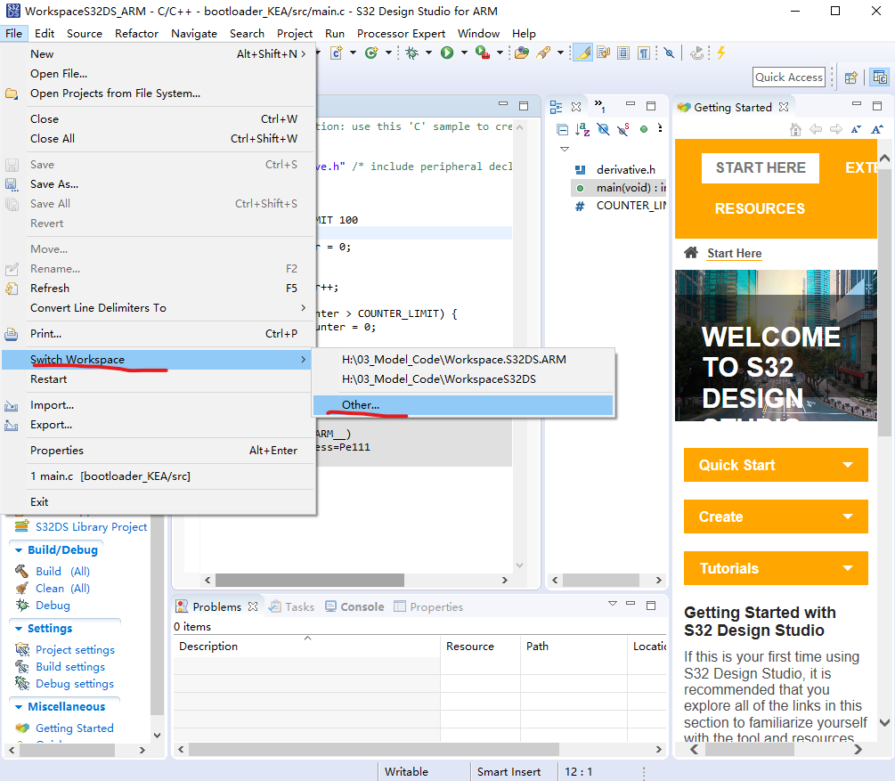Reduce font size in Getting Started view
The width and height of the screenshot is (895, 781).
click(x=856, y=129)
